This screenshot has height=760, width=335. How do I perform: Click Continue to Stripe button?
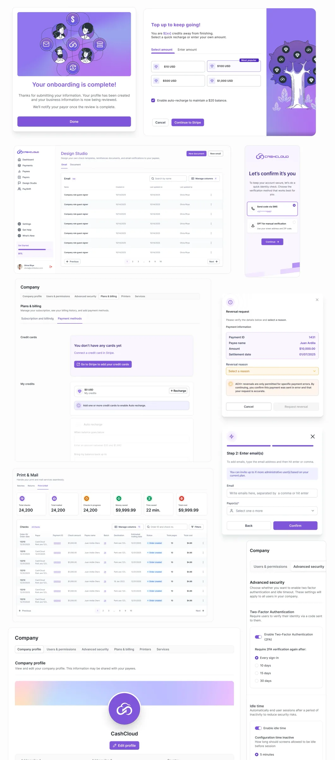pos(188,123)
